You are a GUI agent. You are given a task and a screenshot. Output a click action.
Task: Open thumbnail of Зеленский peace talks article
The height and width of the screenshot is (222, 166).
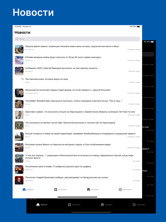pos(19,93)
